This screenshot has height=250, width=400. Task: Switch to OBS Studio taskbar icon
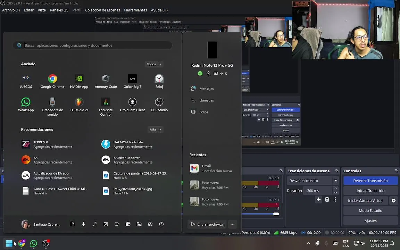click(46, 243)
